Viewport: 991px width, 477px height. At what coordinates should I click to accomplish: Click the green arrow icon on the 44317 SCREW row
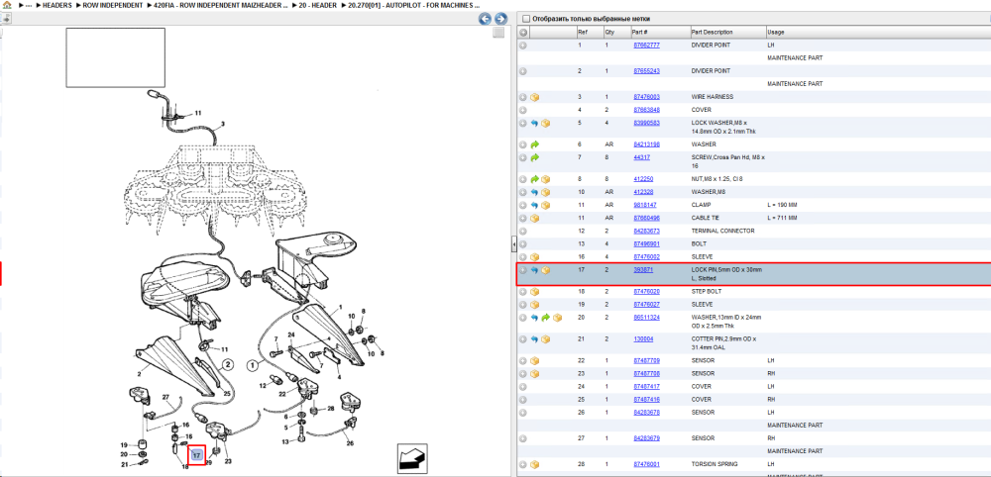pos(534,157)
